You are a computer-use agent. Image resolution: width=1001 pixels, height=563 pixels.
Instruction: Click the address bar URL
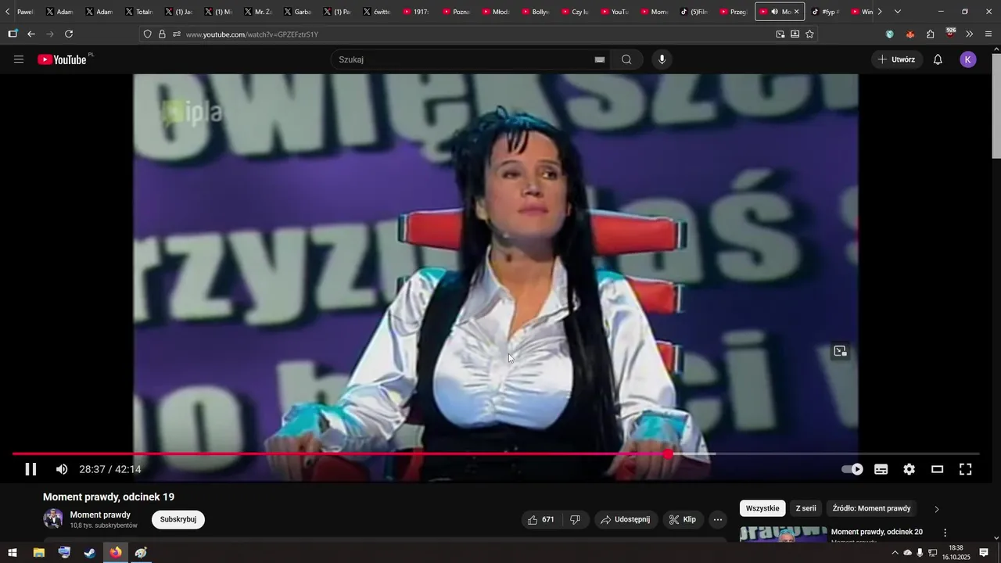click(252, 34)
